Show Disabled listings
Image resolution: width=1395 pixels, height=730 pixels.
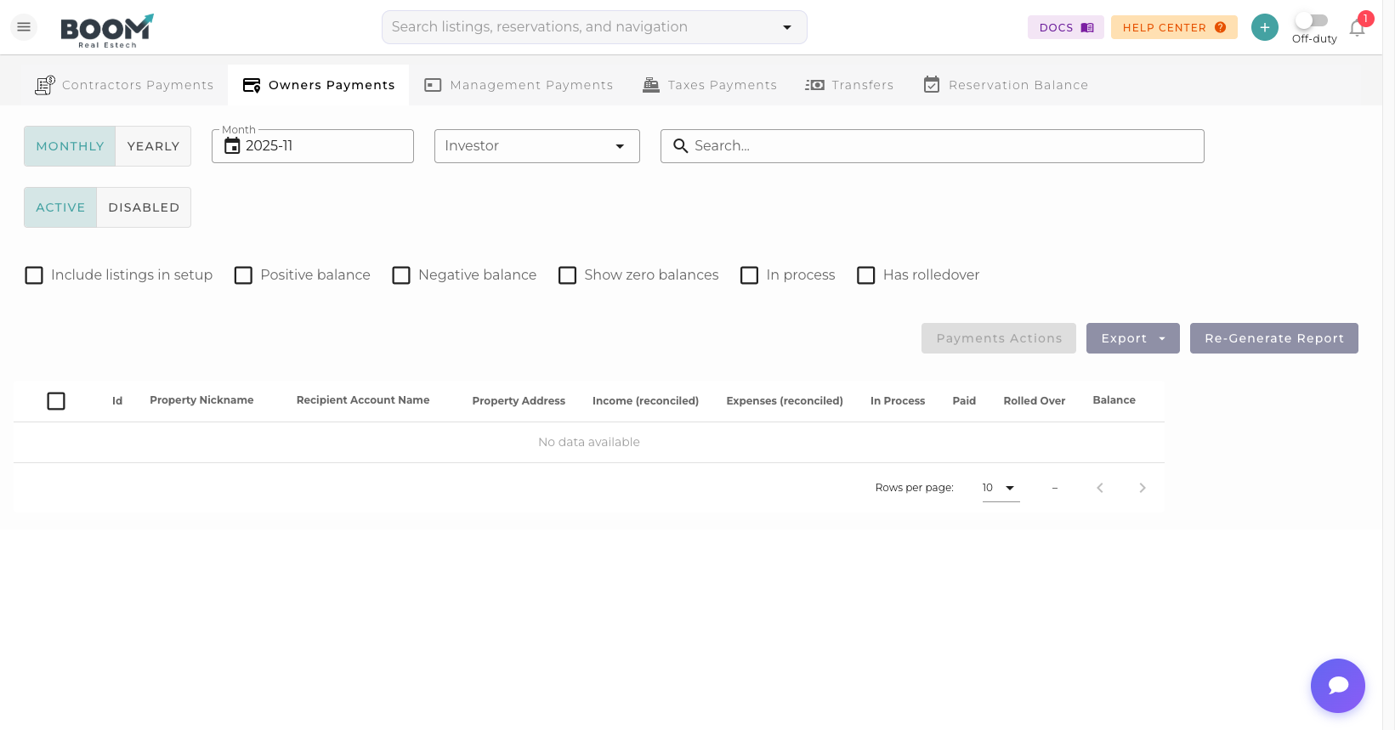pyautogui.click(x=144, y=207)
